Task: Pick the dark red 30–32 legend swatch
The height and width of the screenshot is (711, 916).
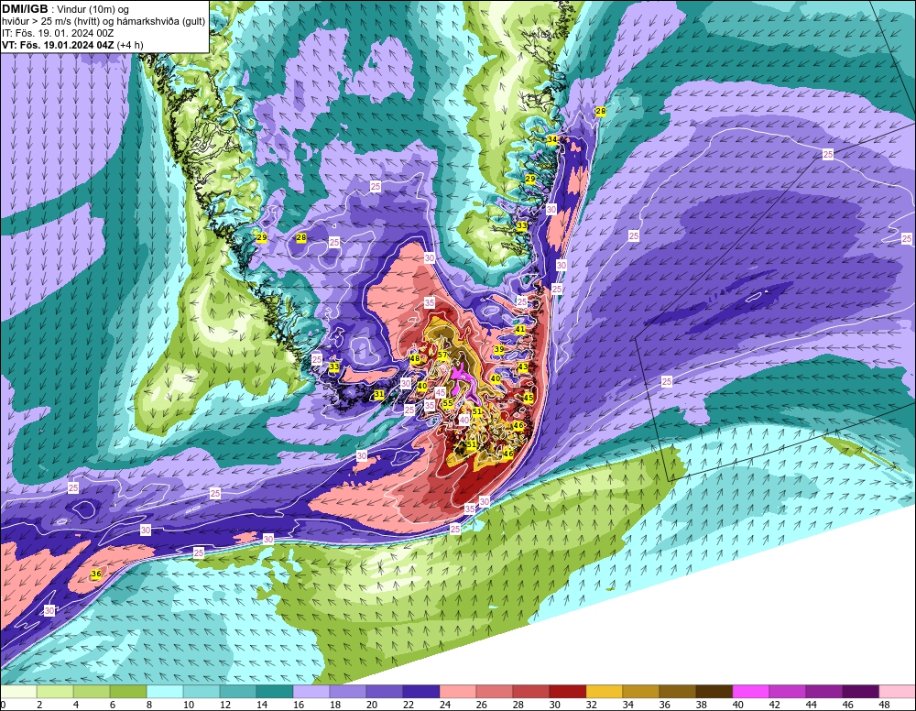Action: point(567,692)
